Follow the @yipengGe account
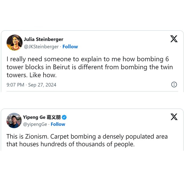 click(58, 124)
